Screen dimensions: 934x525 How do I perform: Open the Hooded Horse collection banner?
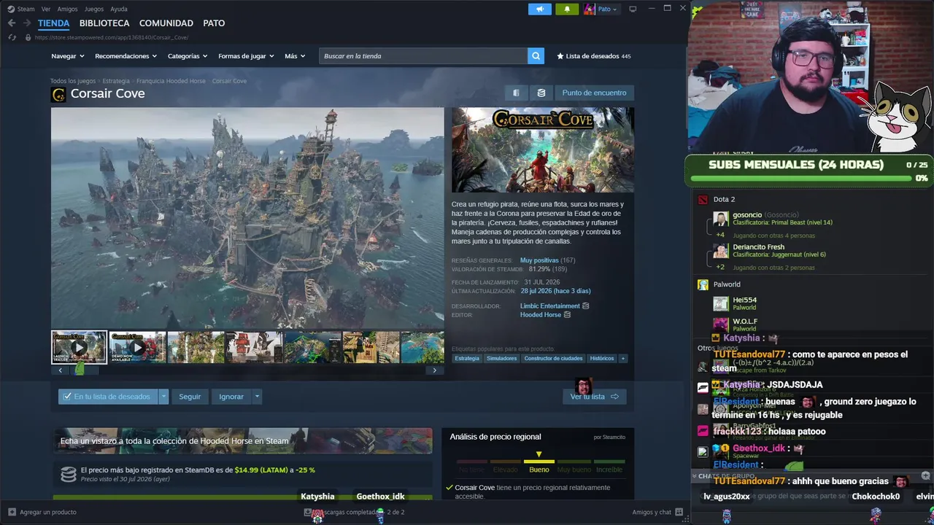coord(242,441)
